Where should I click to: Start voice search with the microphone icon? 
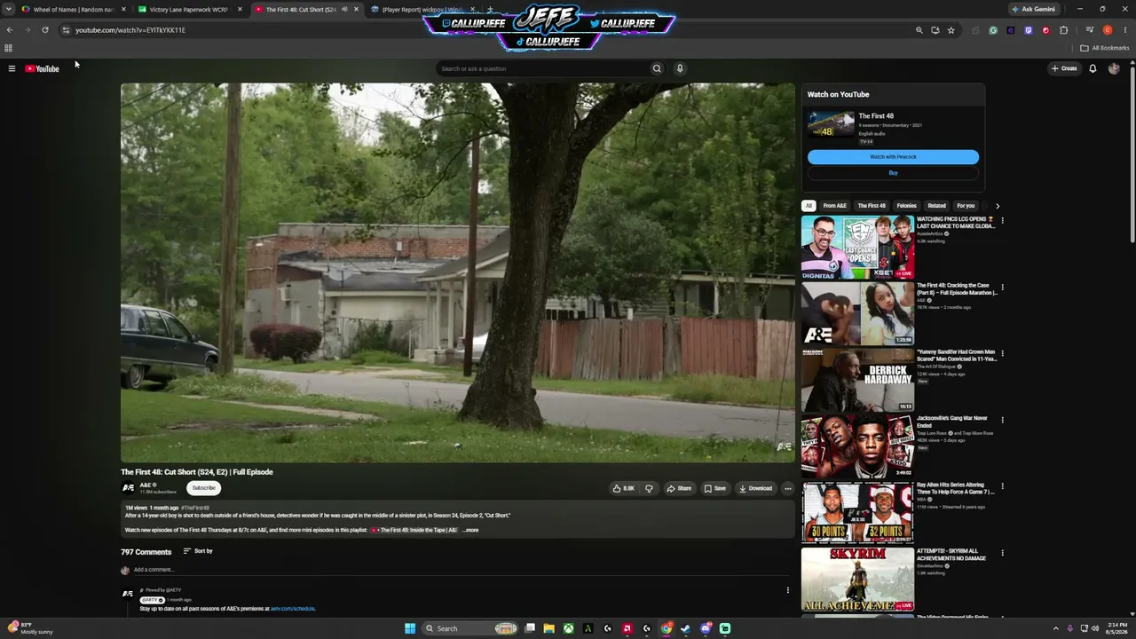680,68
